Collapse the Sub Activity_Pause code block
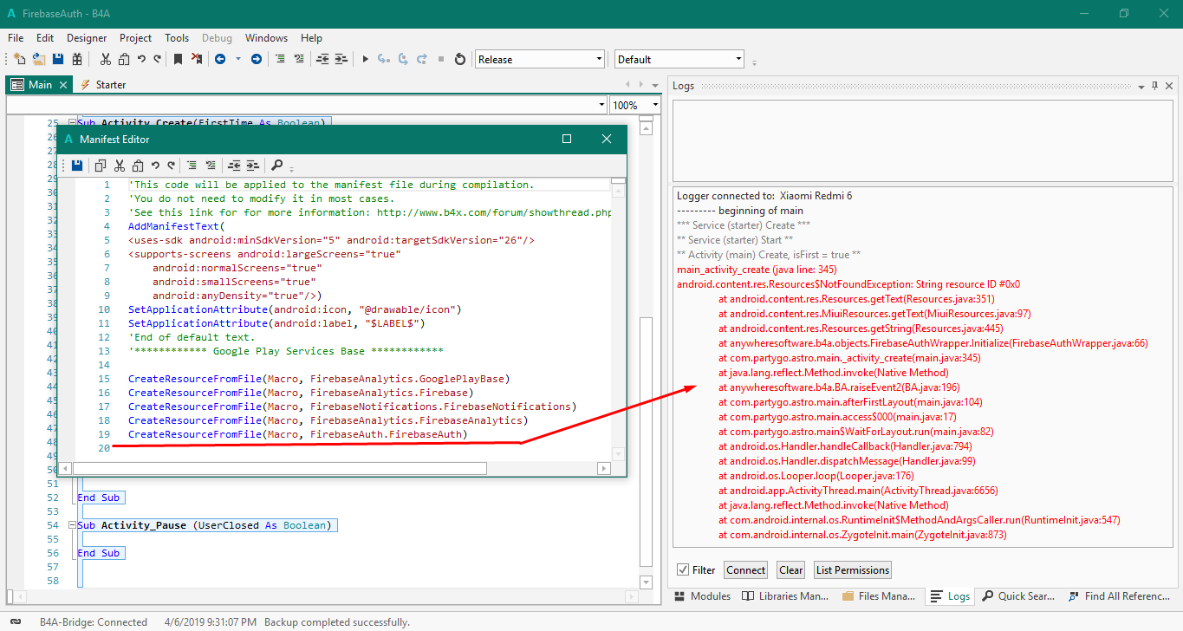Screen dimensions: 1183x631 click(70, 525)
